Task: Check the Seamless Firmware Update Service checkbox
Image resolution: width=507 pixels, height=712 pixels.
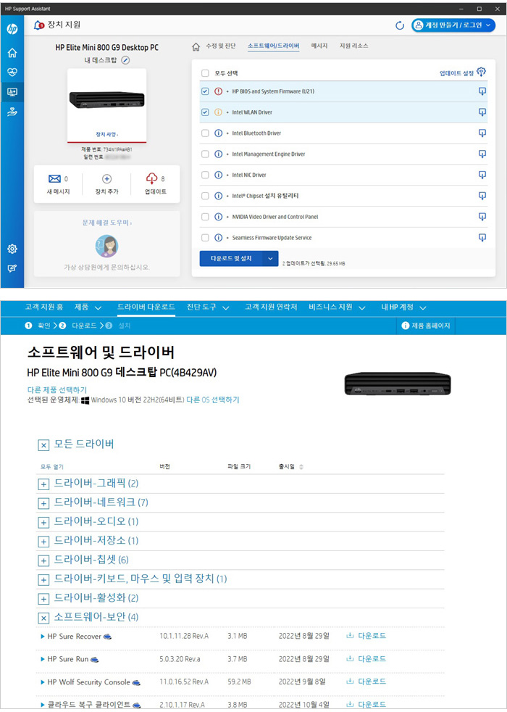Action: click(205, 238)
